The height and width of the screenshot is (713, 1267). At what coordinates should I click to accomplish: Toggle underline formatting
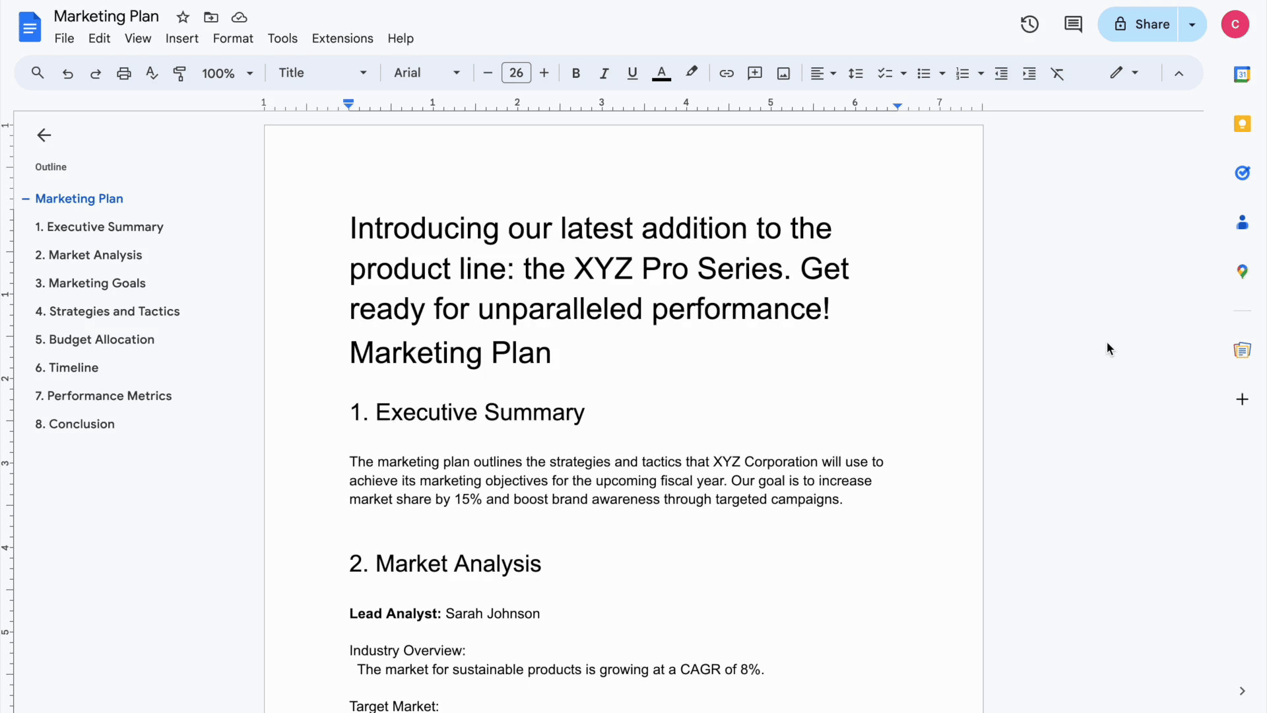pos(632,73)
